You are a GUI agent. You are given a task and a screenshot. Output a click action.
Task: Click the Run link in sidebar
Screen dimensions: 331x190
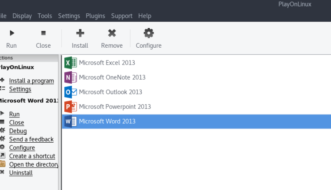pos(15,114)
